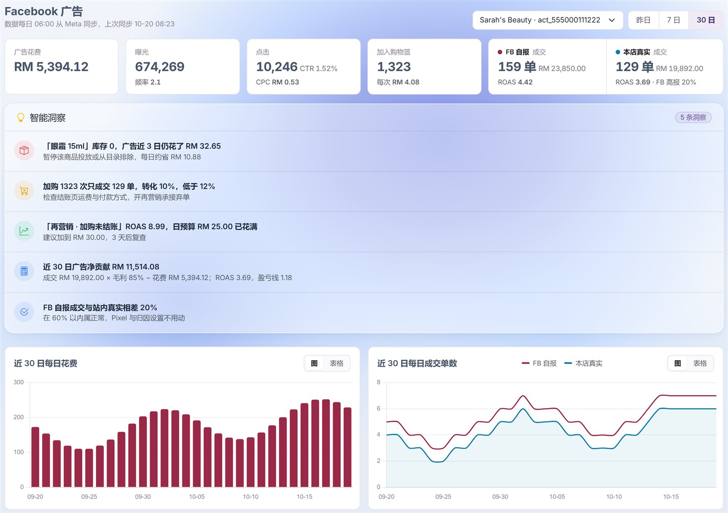The image size is (728, 513).
Task: Open the 加购 1323 次 conversion insight
Action: coord(364,191)
